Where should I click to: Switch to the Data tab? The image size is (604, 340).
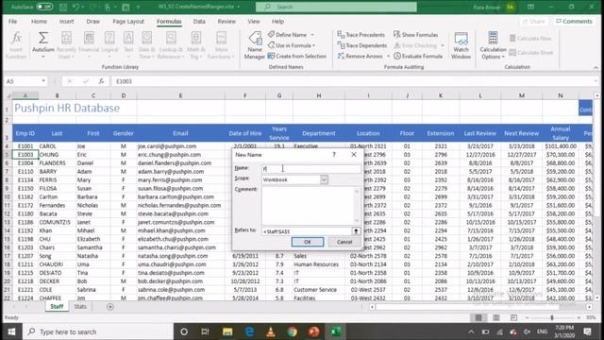[199, 21]
